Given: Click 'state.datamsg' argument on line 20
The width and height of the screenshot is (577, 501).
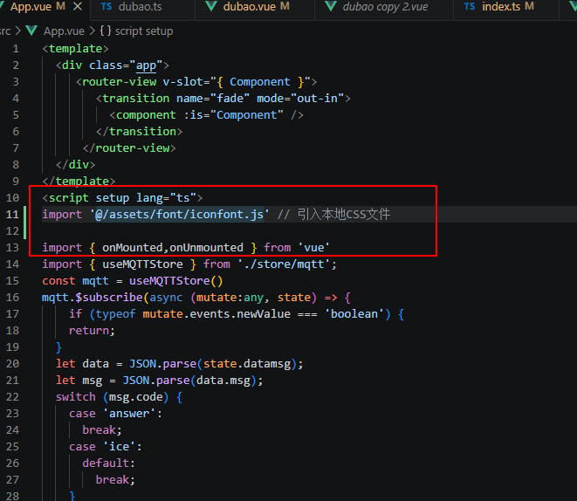Looking at the screenshot, I should coord(247,364).
